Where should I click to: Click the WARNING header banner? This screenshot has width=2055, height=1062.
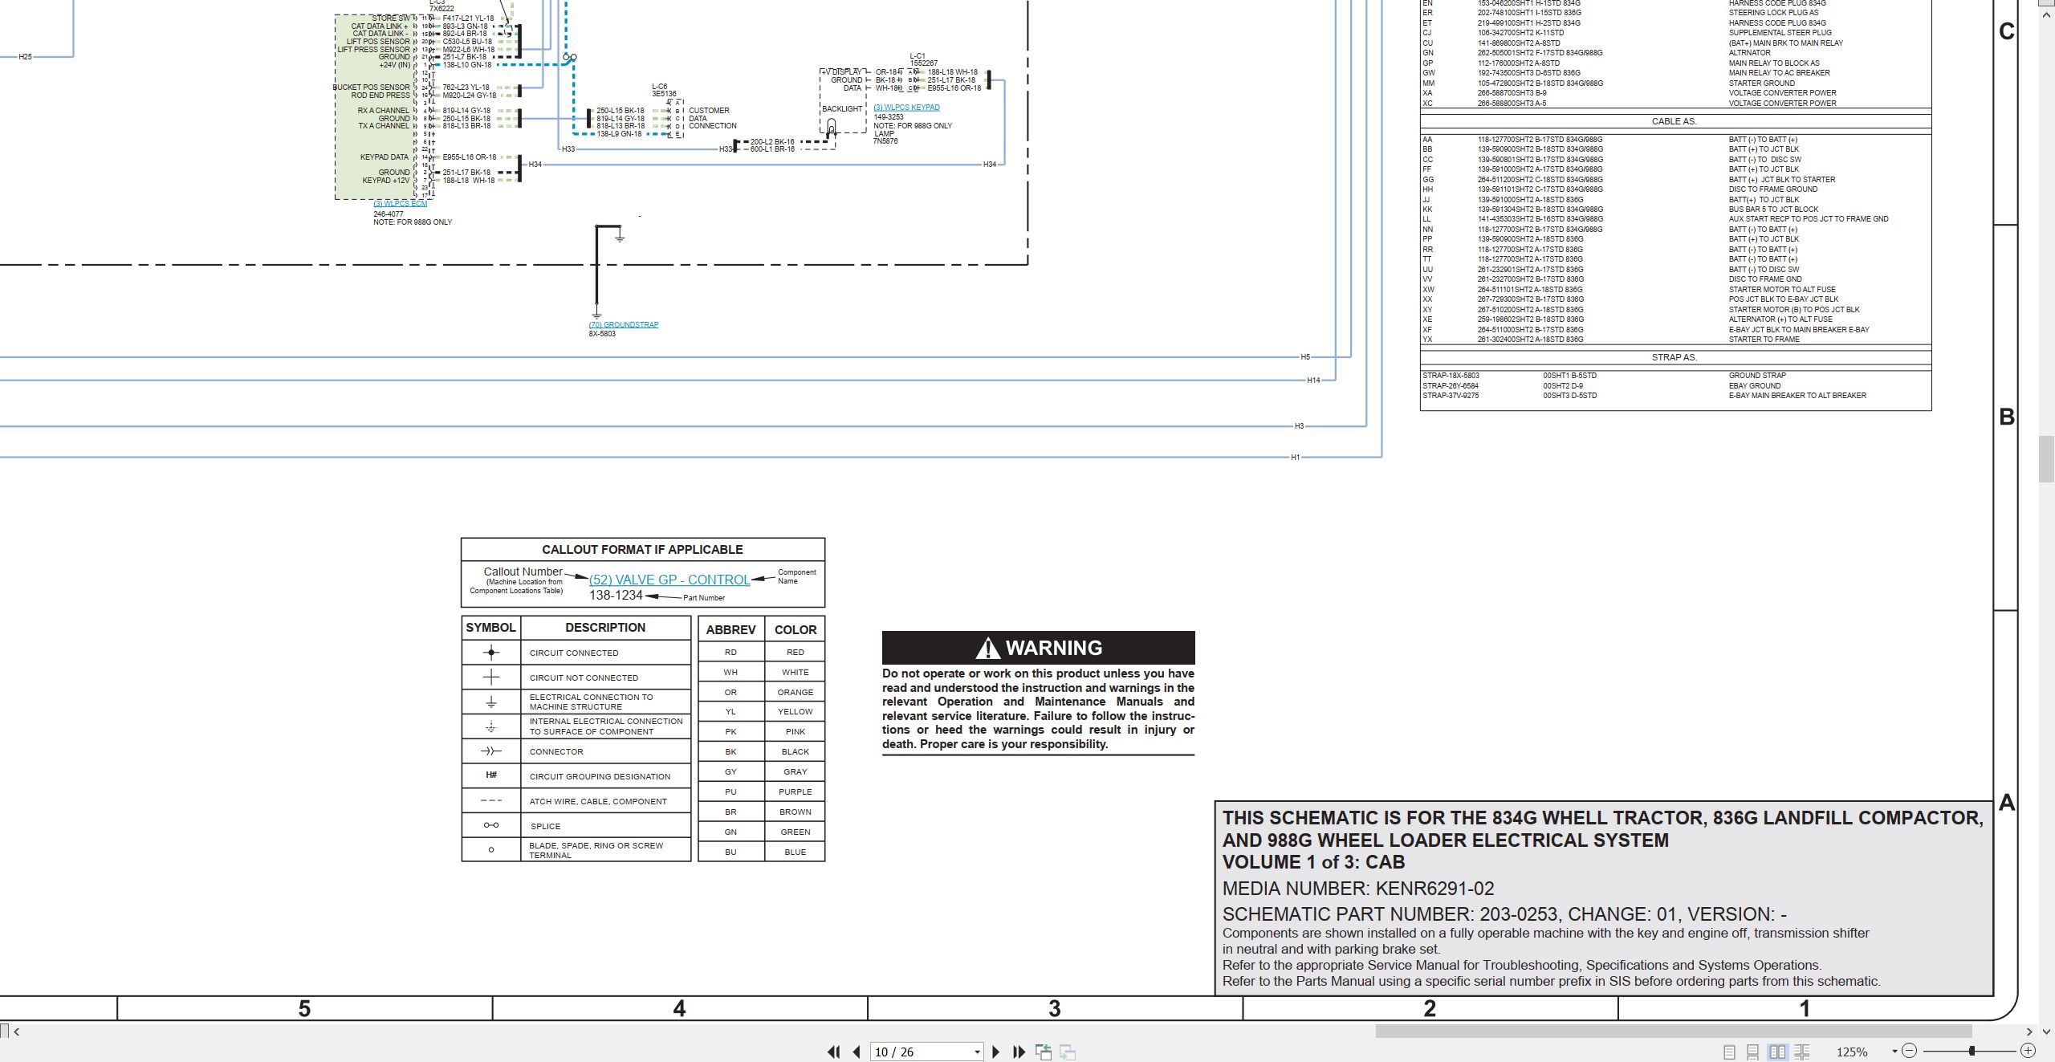tap(1038, 648)
